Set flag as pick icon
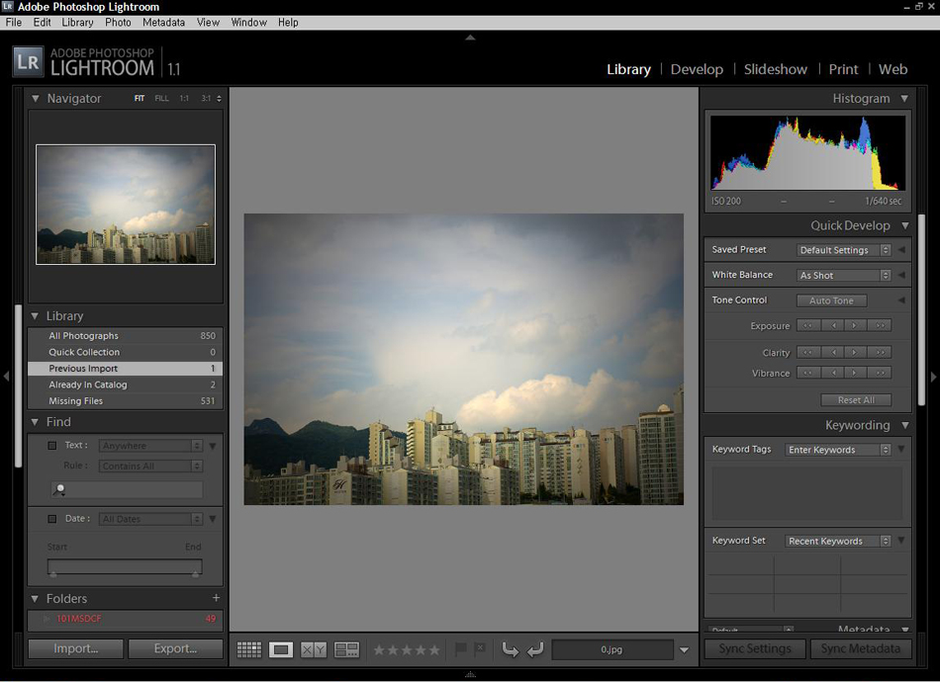940x682 pixels. [x=460, y=649]
